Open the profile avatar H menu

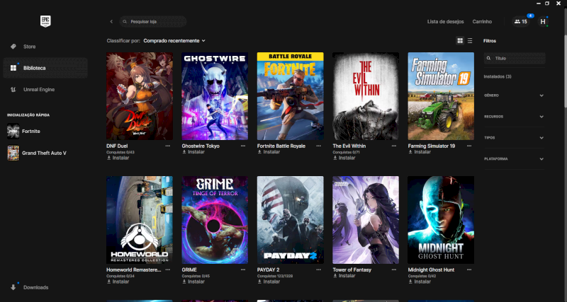(543, 22)
